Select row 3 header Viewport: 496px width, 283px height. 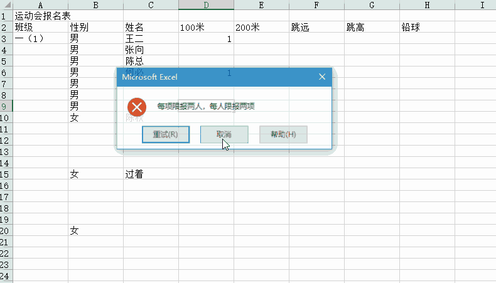(6, 38)
